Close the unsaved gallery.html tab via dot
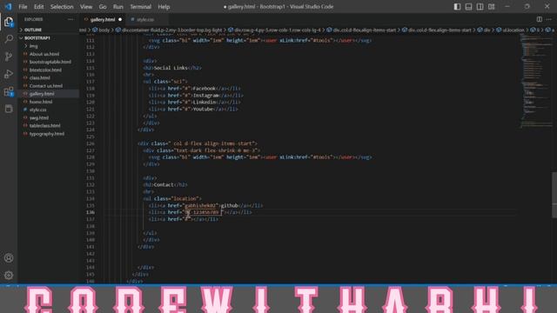This screenshot has height=313, width=557. (120, 19)
